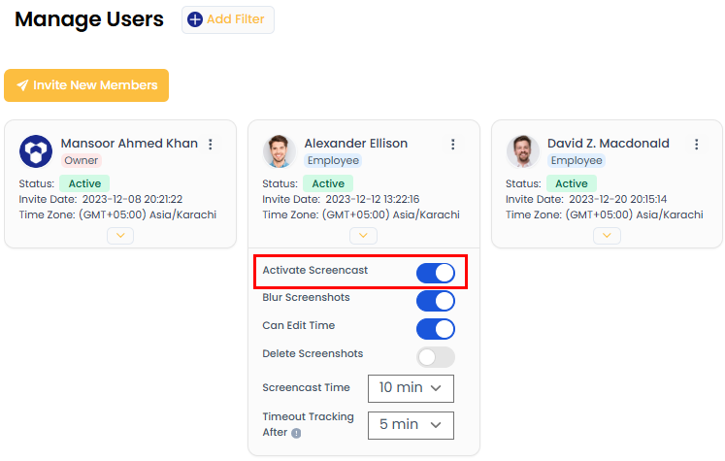Image resolution: width=725 pixels, height=461 pixels.
Task: Click the Add Filter button
Action: click(228, 19)
